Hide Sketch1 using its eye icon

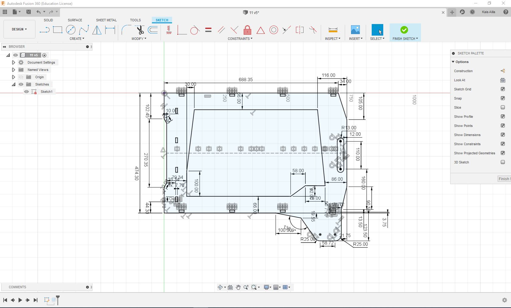point(26,92)
